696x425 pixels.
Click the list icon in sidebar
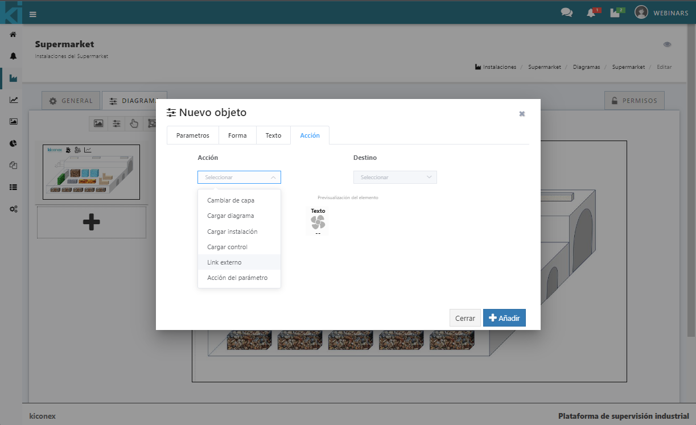tap(13, 187)
